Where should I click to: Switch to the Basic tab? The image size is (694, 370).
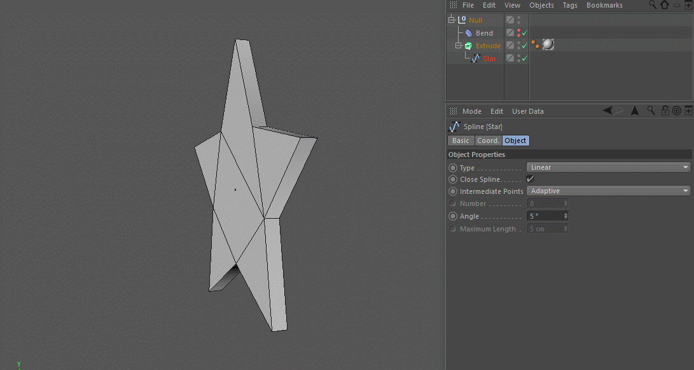click(461, 140)
